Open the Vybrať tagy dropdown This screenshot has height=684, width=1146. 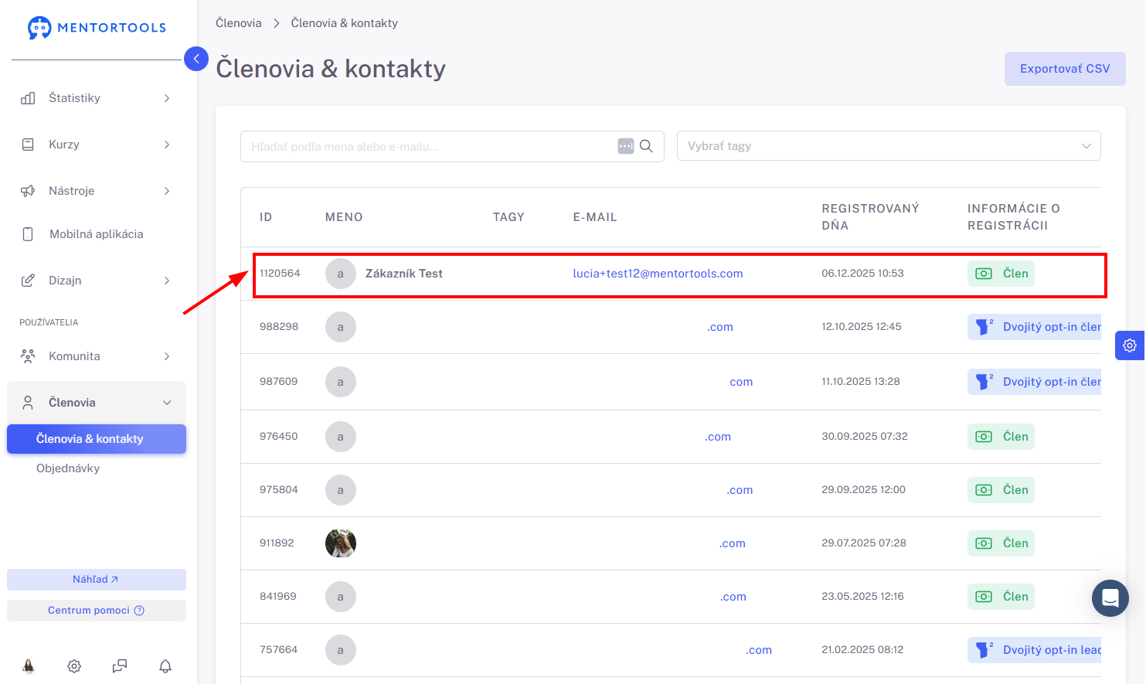click(889, 146)
